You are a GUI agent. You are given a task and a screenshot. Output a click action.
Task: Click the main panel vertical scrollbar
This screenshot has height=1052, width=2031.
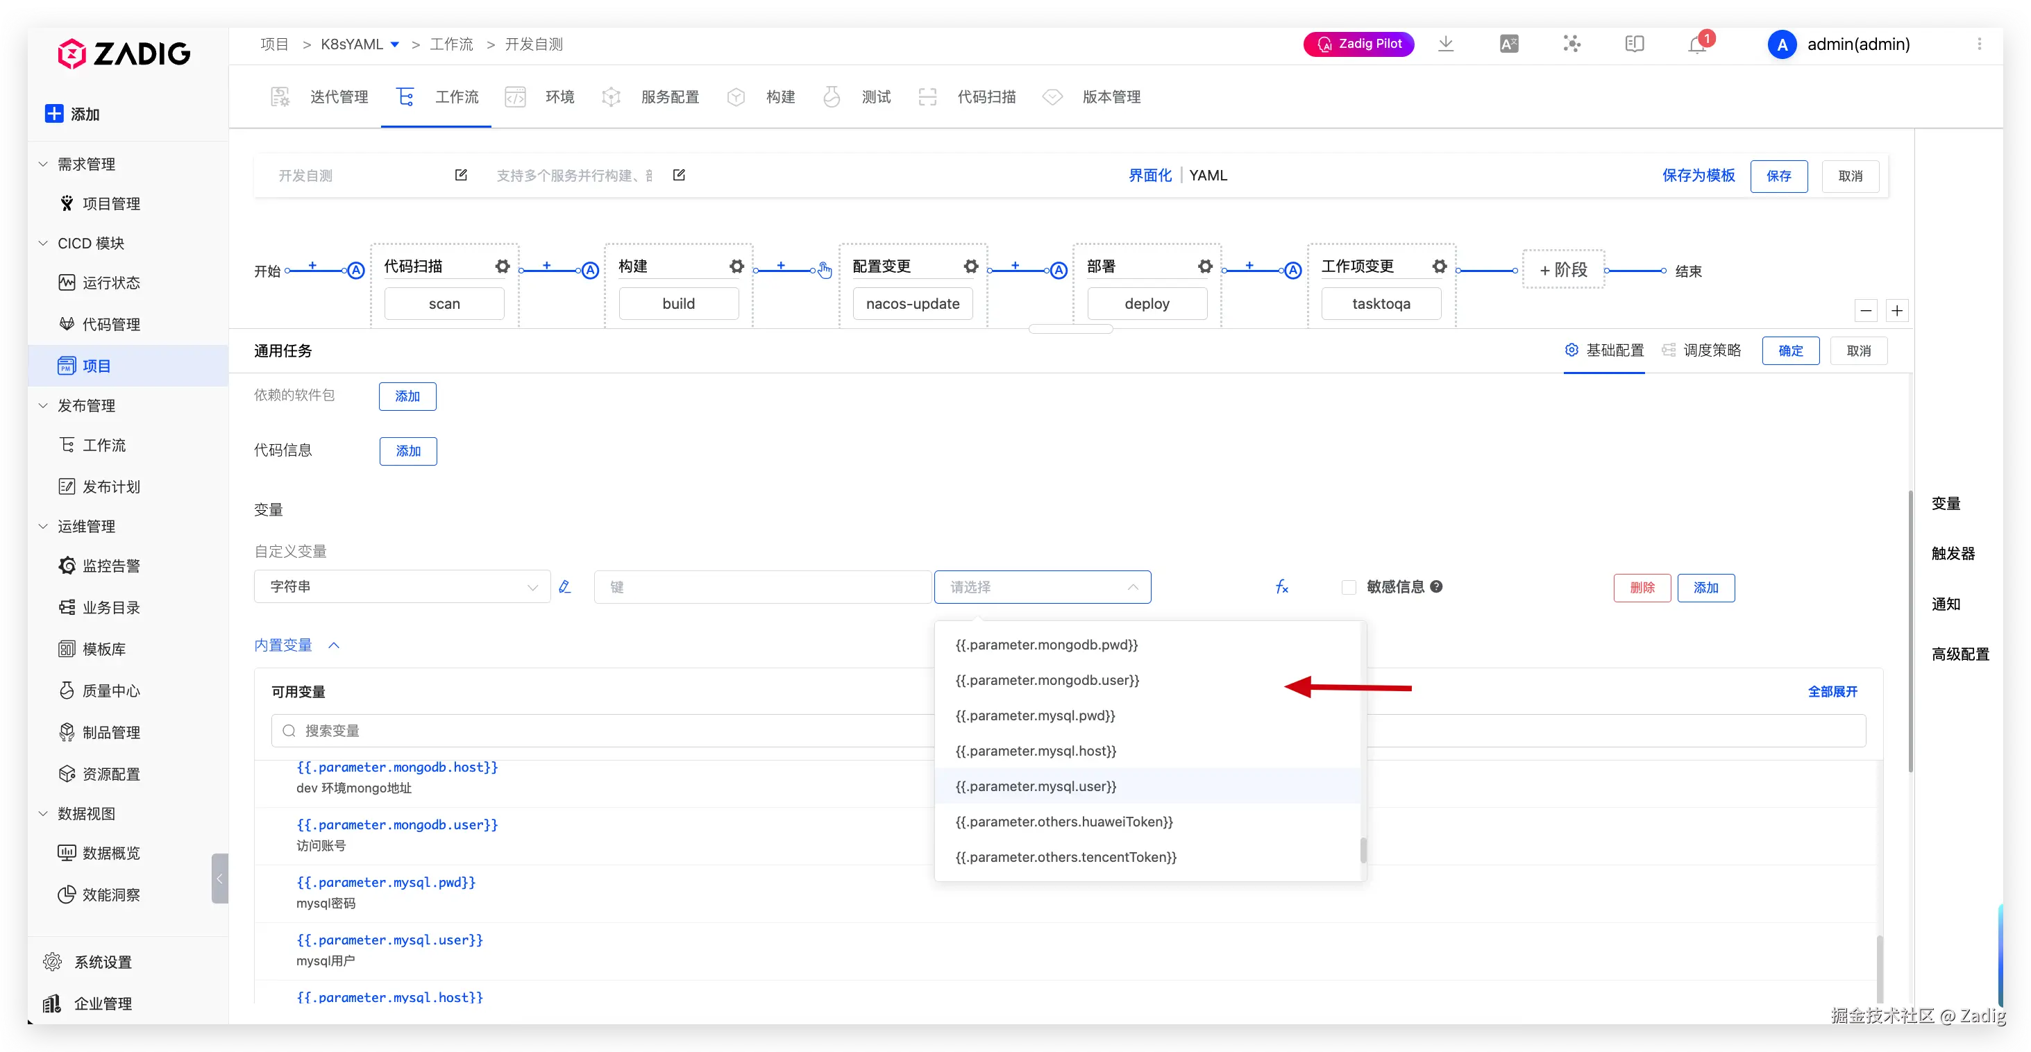click(x=1910, y=630)
